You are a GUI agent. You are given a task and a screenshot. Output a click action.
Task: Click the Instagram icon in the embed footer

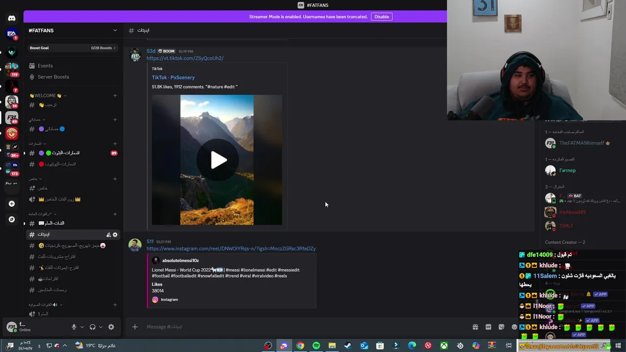[x=155, y=300]
